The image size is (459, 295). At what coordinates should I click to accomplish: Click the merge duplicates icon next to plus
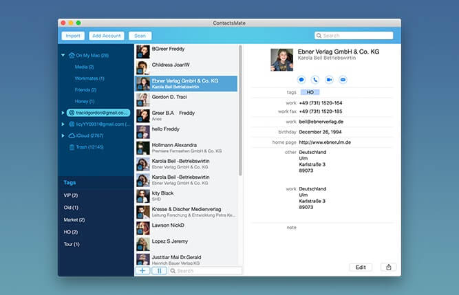coord(159,271)
